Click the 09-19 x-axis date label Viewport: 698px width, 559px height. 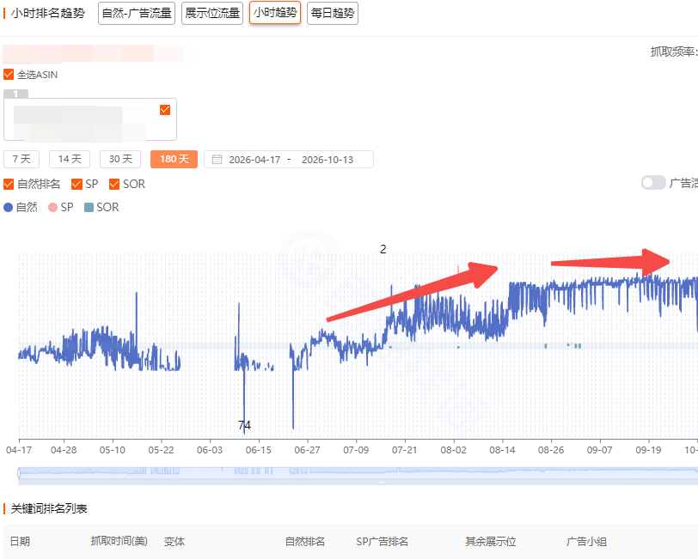click(648, 450)
